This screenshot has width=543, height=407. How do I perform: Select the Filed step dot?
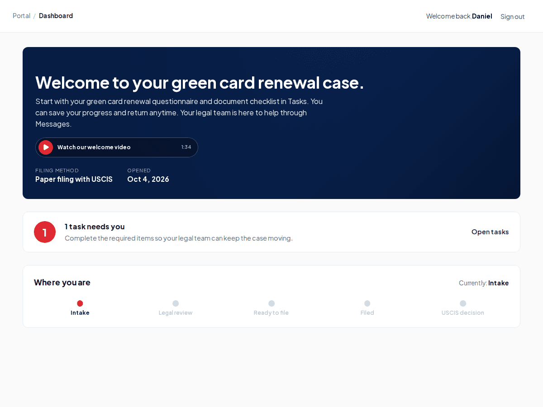point(367,303)
